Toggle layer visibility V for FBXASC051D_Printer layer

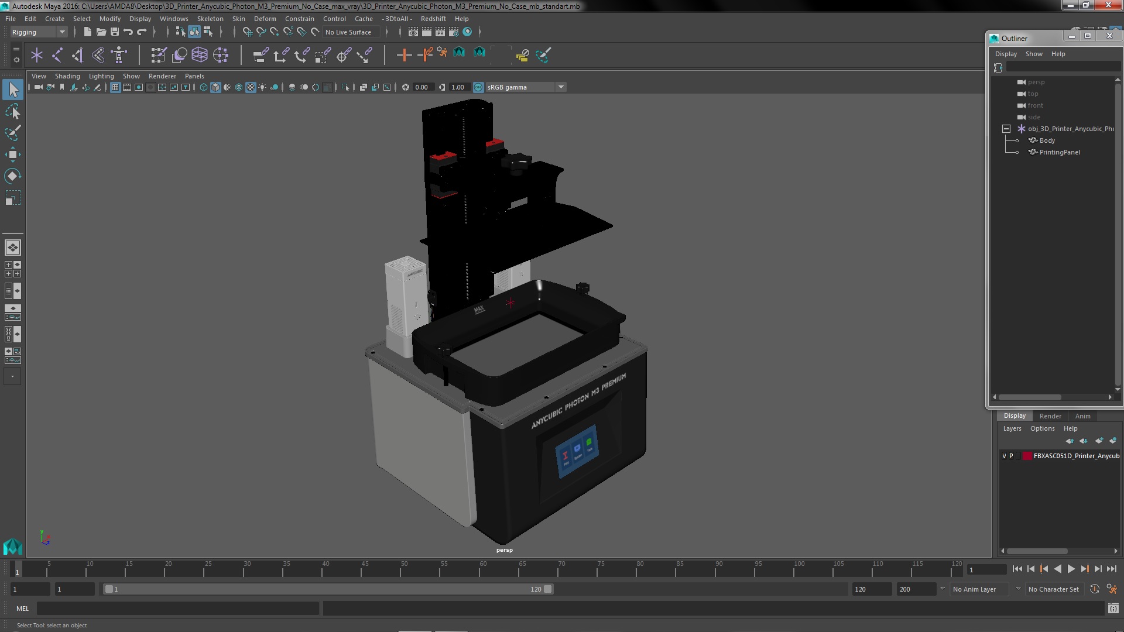1004,456
